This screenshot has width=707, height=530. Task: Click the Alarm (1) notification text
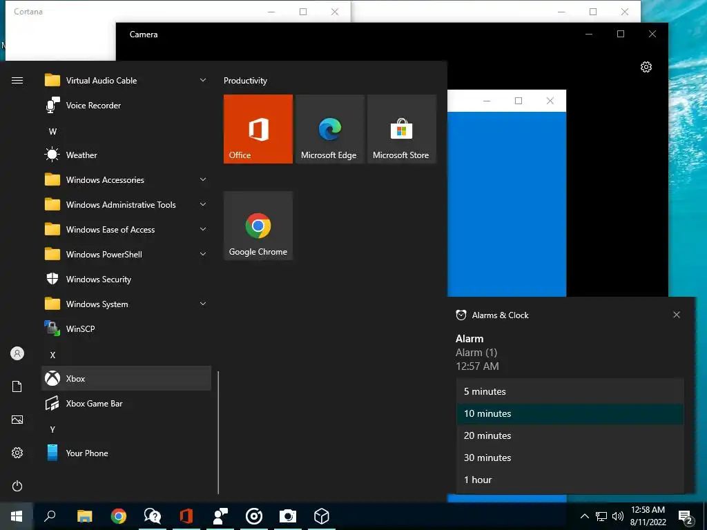476,353
